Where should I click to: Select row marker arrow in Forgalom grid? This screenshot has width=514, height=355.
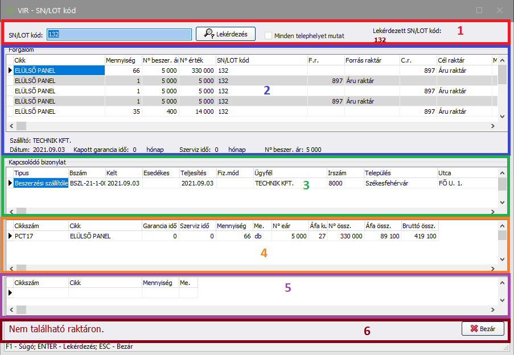9,71
